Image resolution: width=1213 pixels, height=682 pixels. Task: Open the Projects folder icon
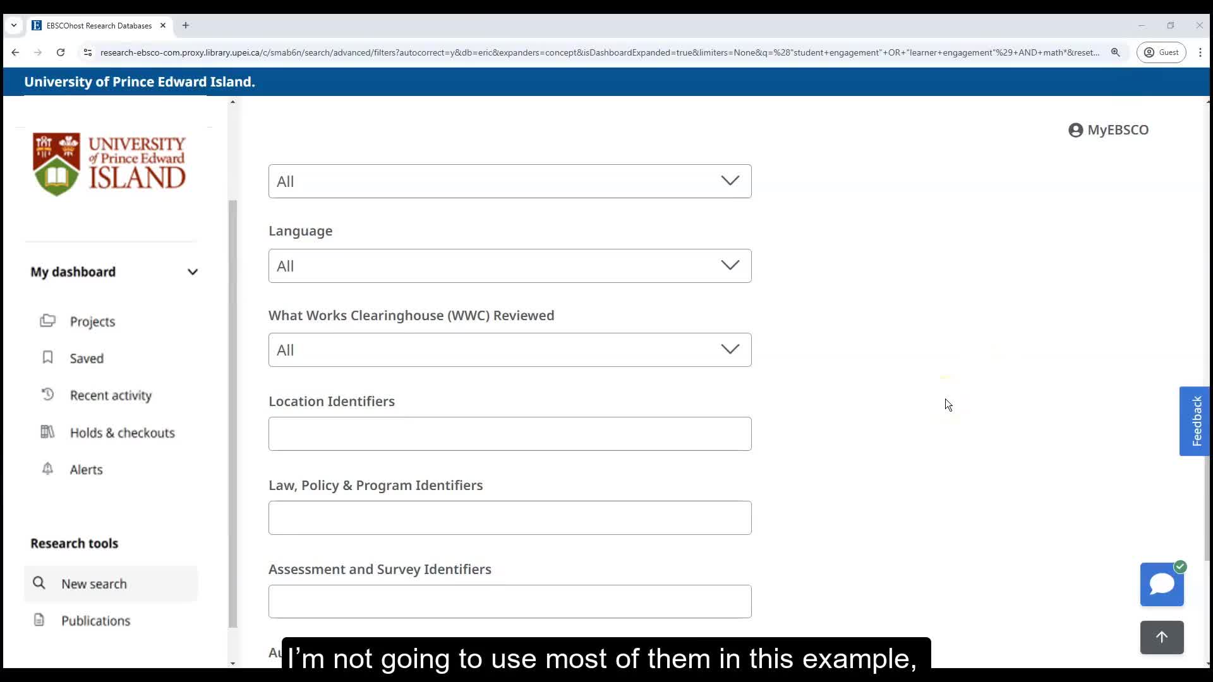tap(47, 321)
